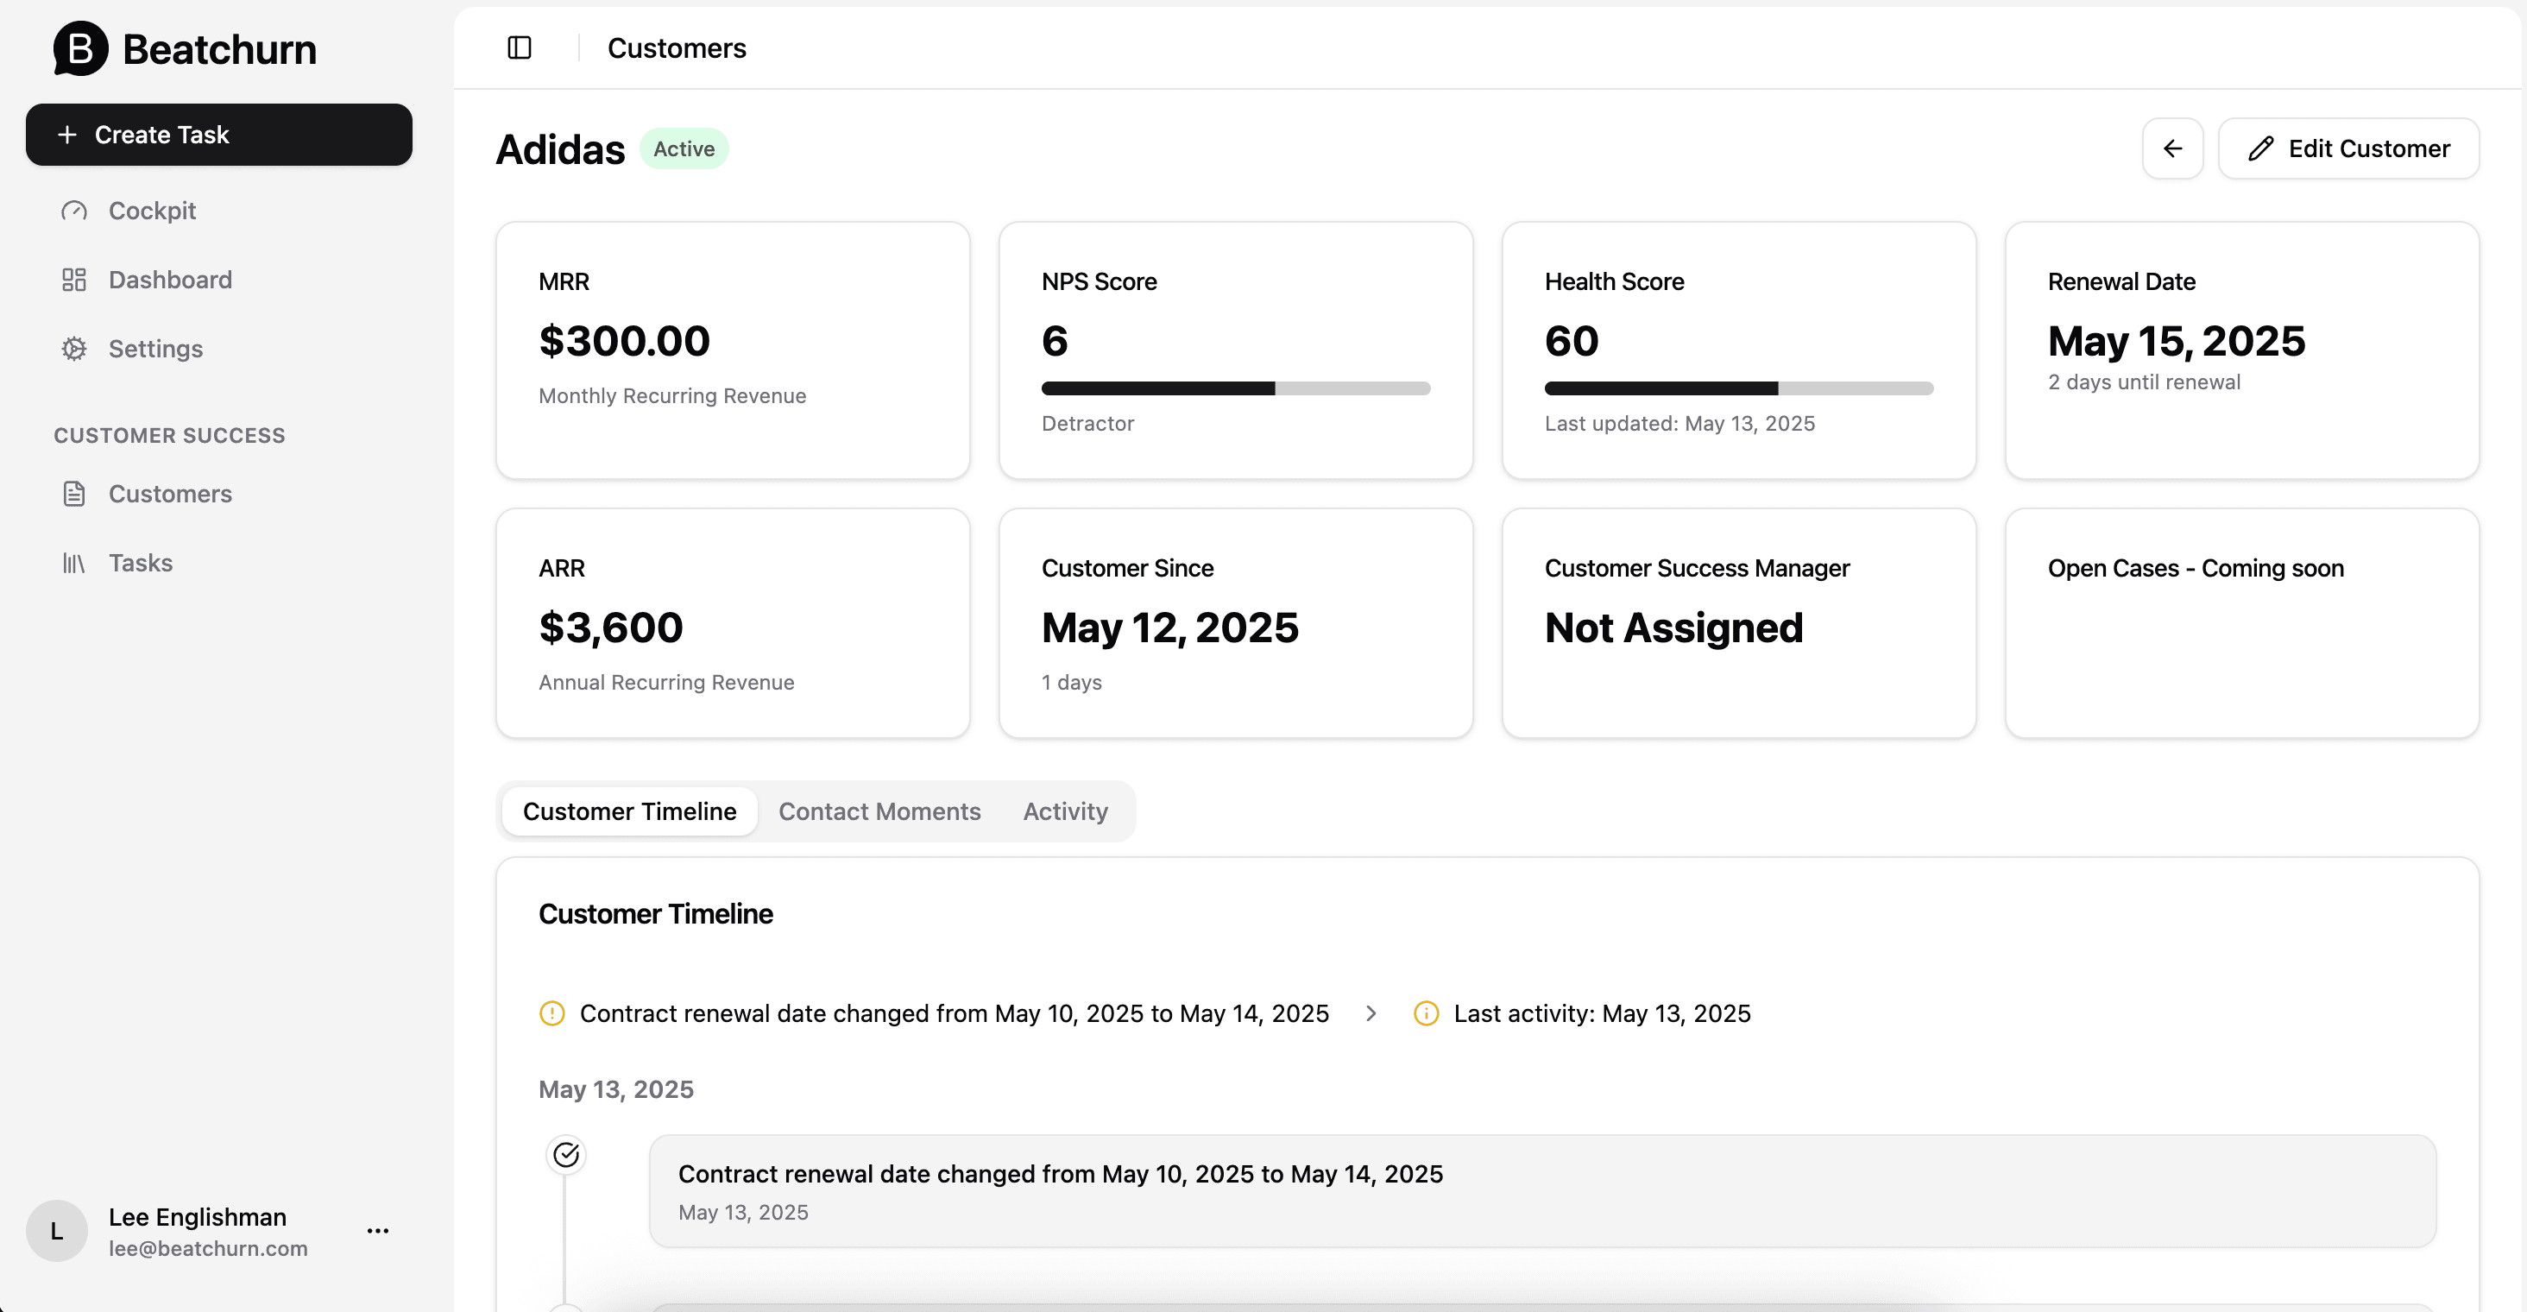Click 'Last updated: May 13, 2025' text
The width and height of the screenshot is (2527, 1312).
pos(1679,423)
